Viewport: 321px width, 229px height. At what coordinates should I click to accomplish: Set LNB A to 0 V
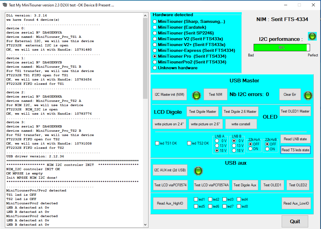[x=217, y=141]
